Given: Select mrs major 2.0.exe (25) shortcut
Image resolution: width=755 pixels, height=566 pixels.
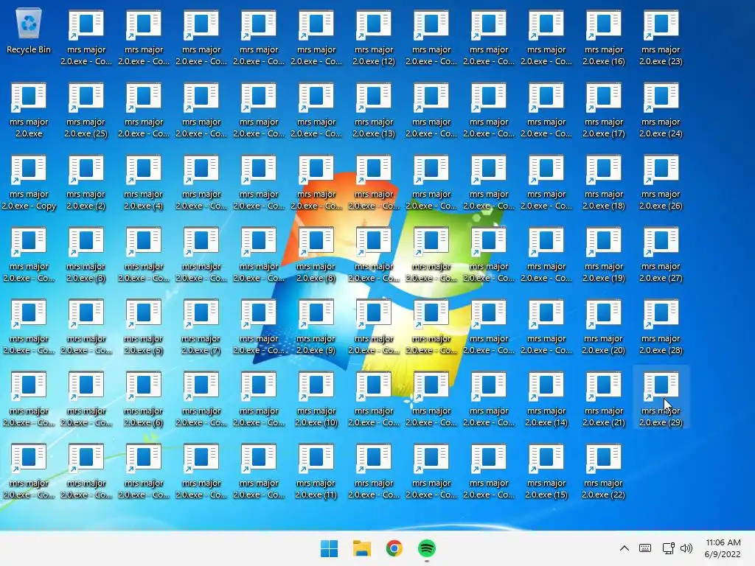Looking at the screenshot, I should 86,110.
